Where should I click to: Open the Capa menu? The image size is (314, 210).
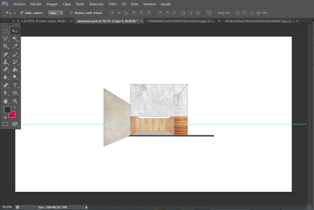click(x=67, y=4)
